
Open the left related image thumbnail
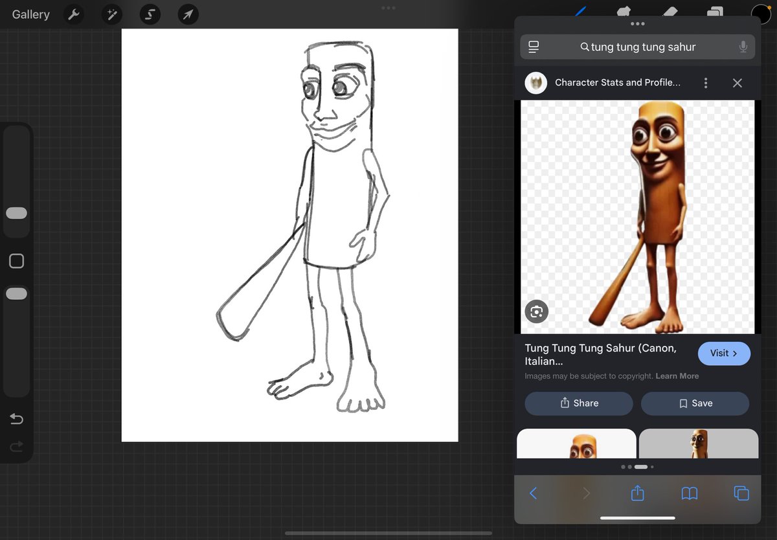[x=576, y=444]
